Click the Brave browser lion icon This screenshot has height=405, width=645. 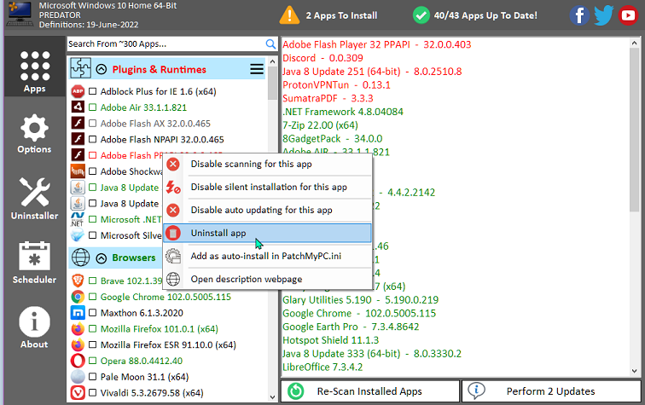pyautogui.click(x=78, y=281)
